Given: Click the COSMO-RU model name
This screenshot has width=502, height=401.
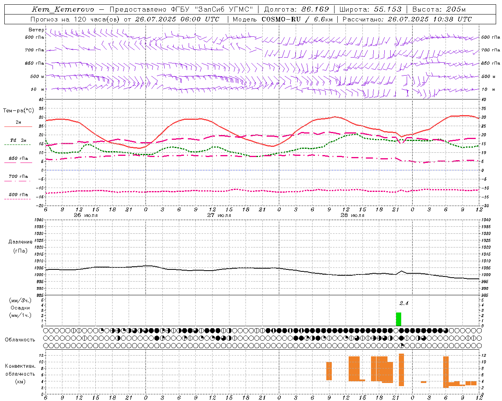Looking at the screenshot, I should coord(281,19).
